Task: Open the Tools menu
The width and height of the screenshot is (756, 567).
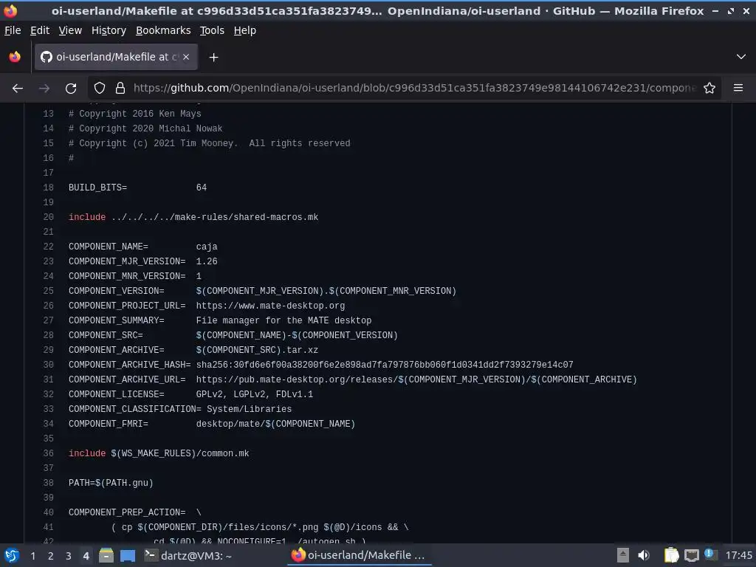Action: pos(212,30)
